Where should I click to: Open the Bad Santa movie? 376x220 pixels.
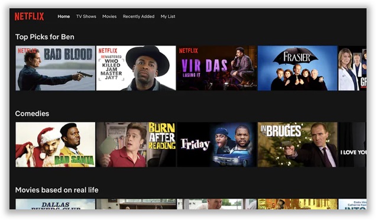click(56, 145)
